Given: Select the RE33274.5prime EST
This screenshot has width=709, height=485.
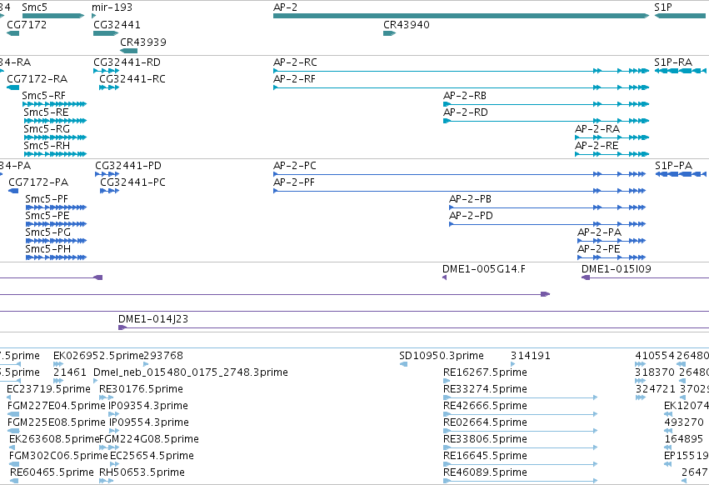Looking at the screenshot, I should click(x=521, y=397).
